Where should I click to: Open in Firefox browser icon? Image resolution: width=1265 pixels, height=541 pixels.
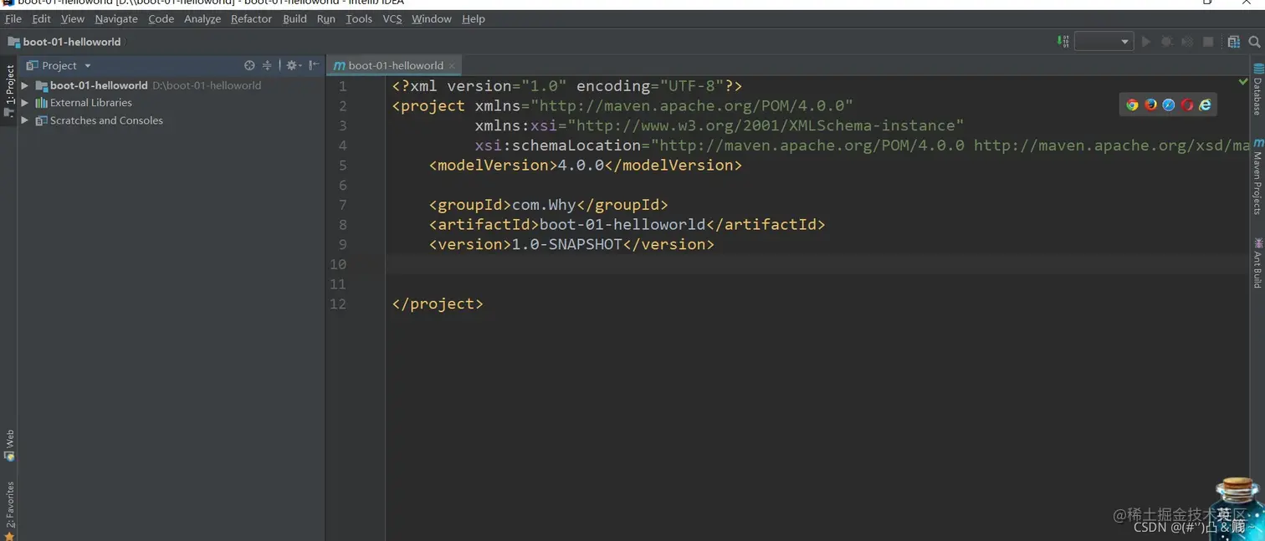pyautogui.click(x=1150, y=105)
